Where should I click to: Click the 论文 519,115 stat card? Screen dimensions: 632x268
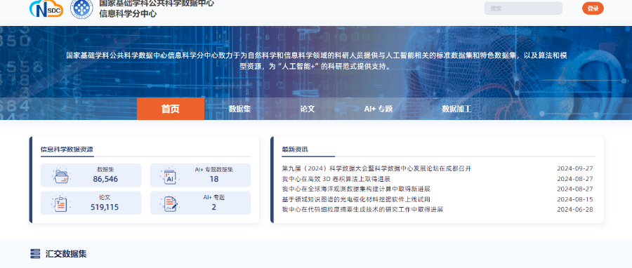(x=91, y=203)
